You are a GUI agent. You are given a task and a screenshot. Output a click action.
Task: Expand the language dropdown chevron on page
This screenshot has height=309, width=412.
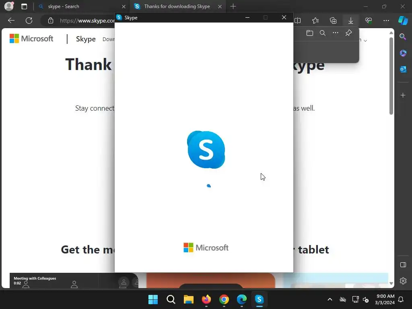coord(365,41)
